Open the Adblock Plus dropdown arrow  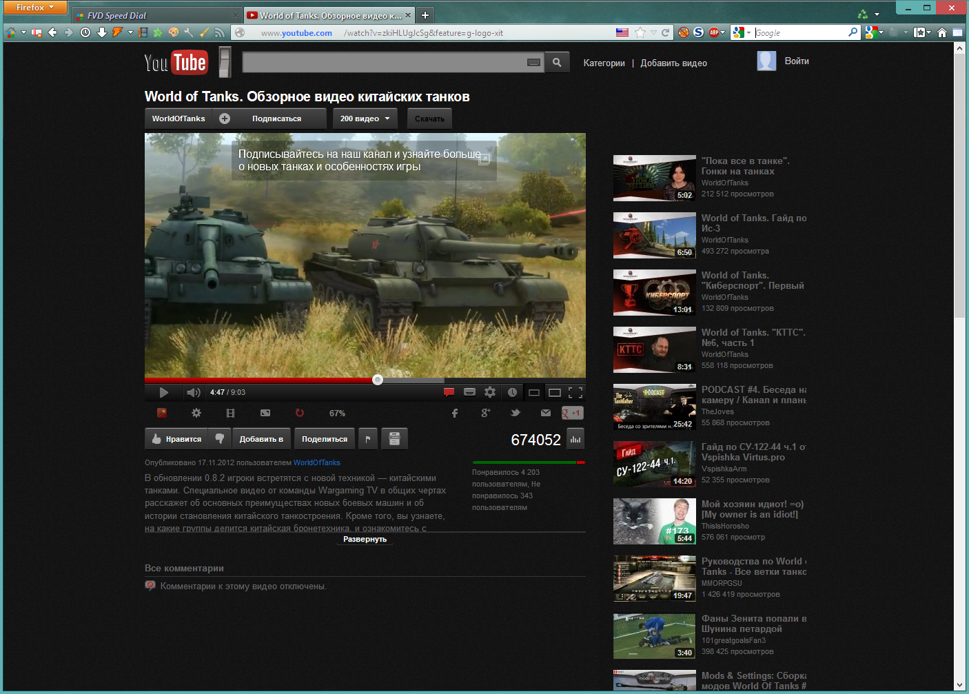click(x=722, y=32)
